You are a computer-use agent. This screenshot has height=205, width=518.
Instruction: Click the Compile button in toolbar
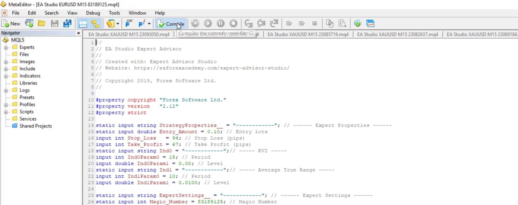170,24
